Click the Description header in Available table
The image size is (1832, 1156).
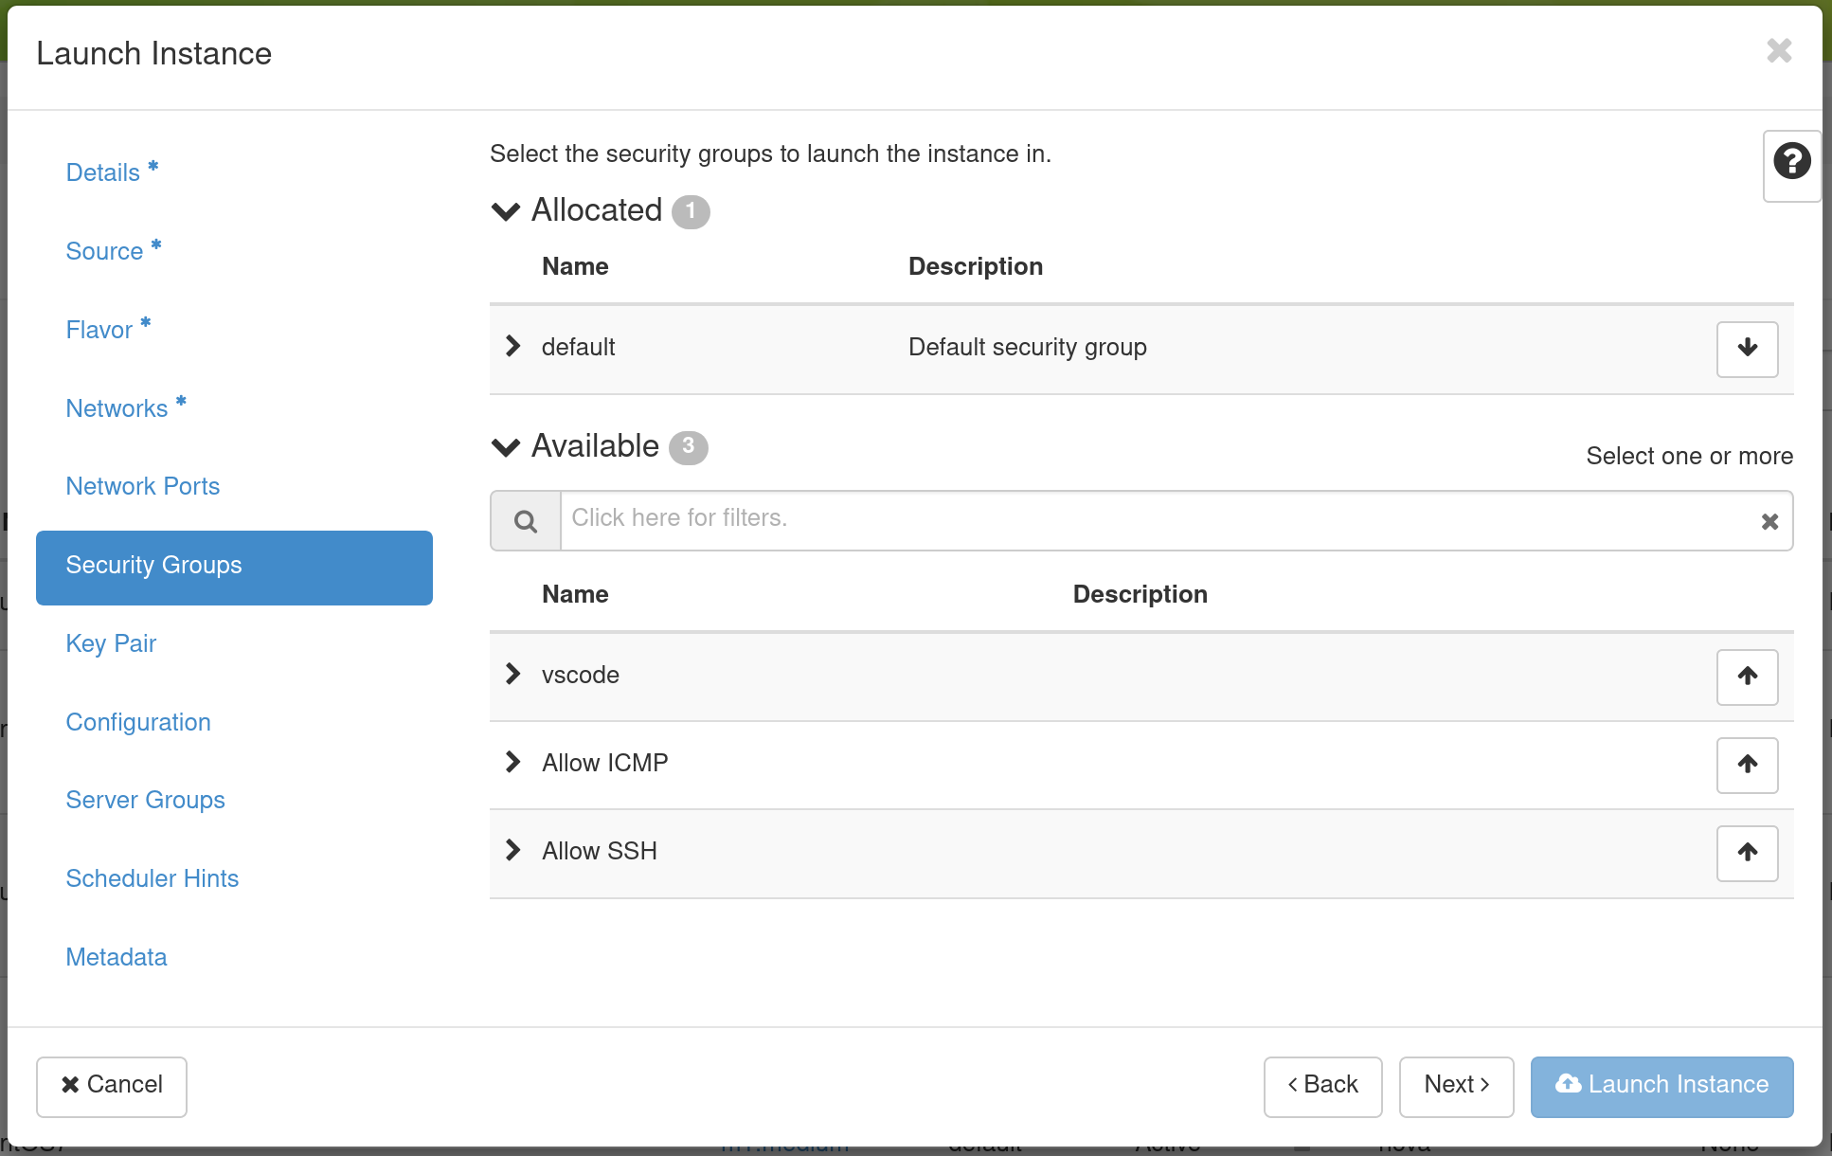coord(1140,594)
